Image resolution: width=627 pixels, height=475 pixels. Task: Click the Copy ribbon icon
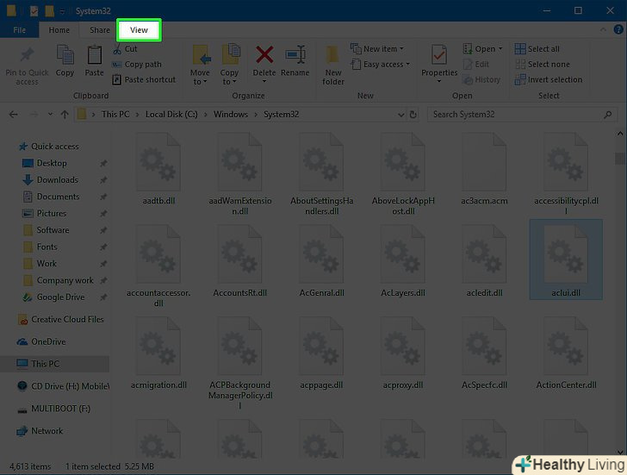[x=65, y=55]
